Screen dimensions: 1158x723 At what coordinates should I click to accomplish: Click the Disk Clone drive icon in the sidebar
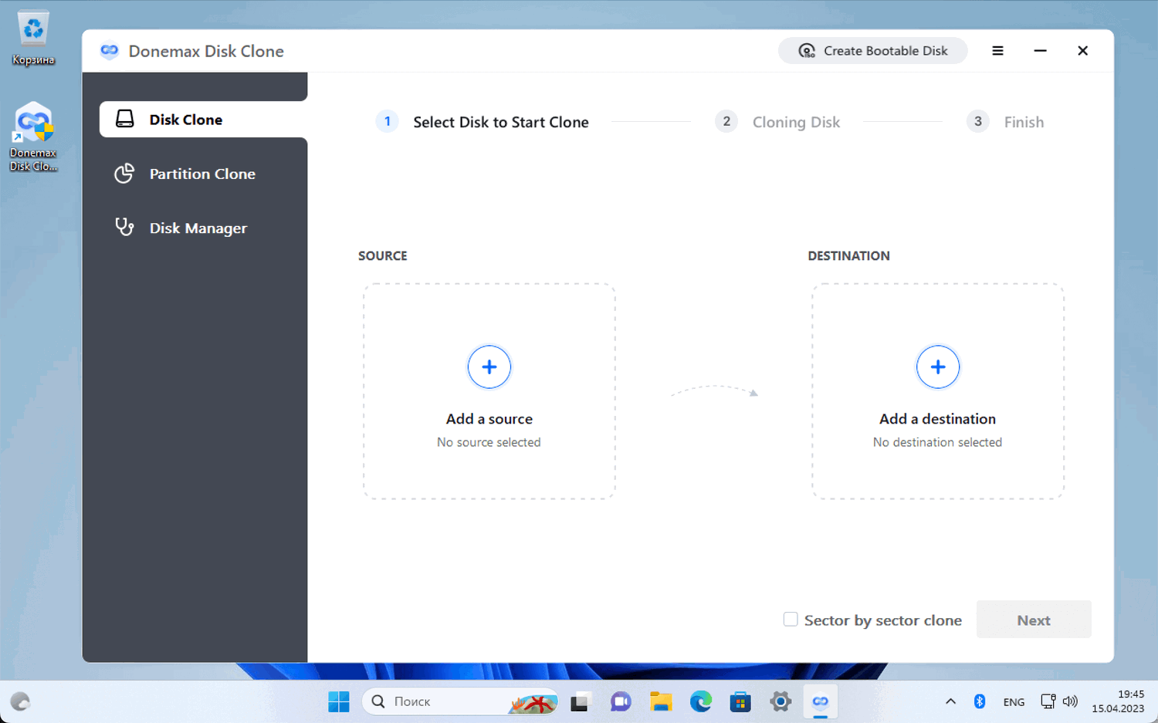(124, 119)
